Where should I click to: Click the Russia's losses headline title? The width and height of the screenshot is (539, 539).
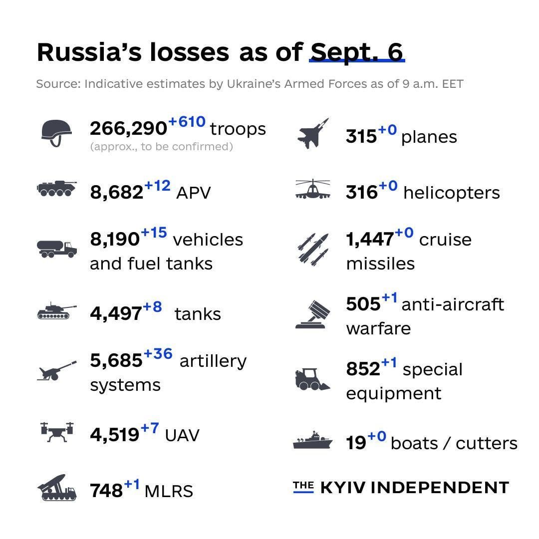tap(221, 52)
